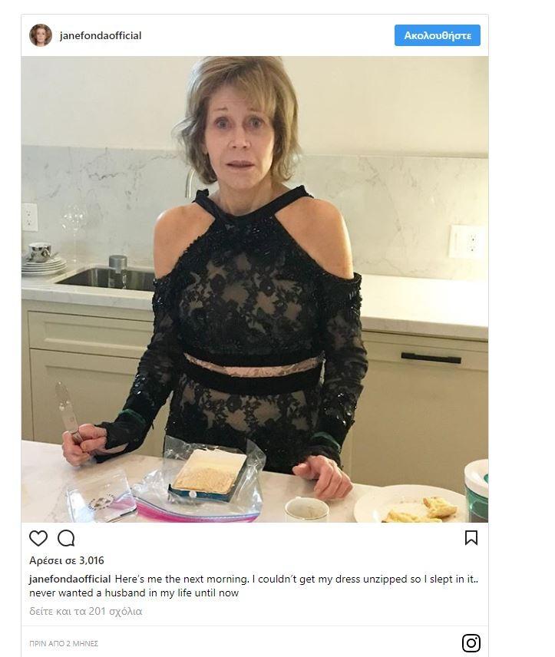Select the caption line ending "until now"
The width and height of the screenshot is (555, 657).
tap(134, 593)
